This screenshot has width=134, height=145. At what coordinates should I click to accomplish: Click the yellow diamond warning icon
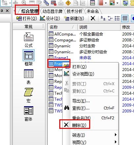pos(68,3)
